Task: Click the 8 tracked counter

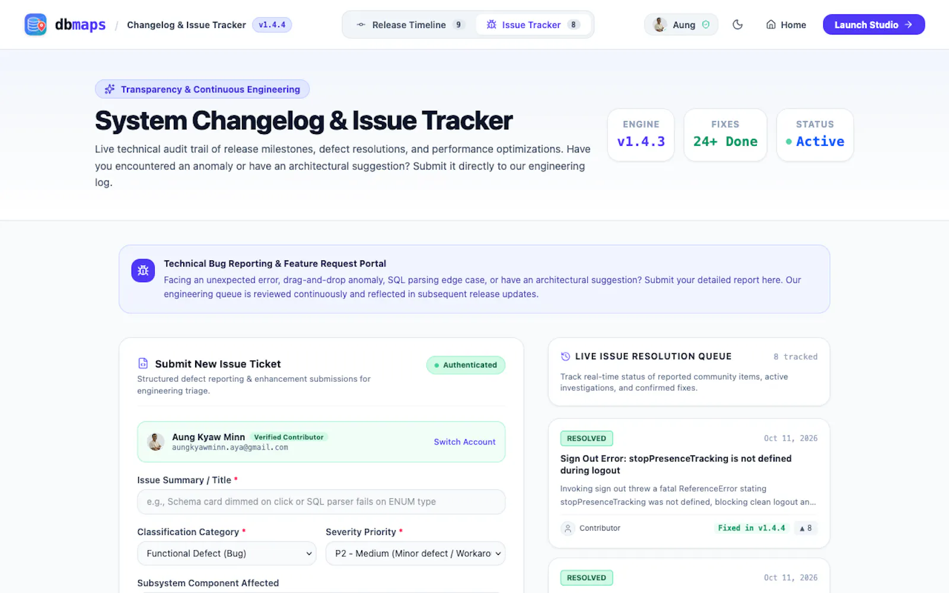Action: tap(795, 356)
